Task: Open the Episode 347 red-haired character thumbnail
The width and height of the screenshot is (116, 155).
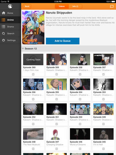Action: (57, 134)
